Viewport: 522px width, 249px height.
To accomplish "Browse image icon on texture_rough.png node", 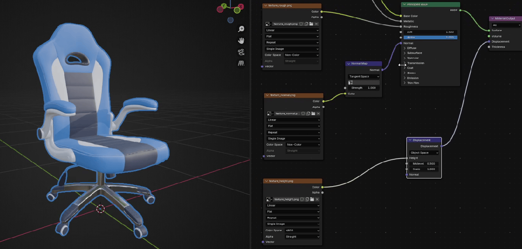I will click(x=268, y=24).
